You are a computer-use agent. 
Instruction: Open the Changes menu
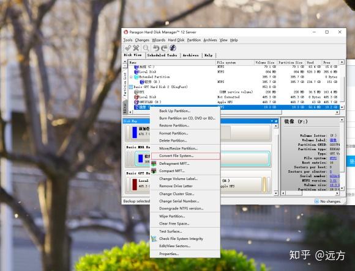(142, 40)
